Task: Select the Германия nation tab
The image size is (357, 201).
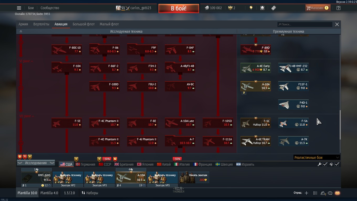Action: click(x=85, y=164)
